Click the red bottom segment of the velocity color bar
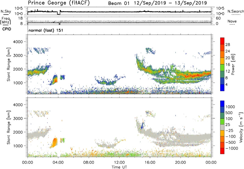This screenshot has height=169, width=244. pyautogui.click(x=222, y=151)
